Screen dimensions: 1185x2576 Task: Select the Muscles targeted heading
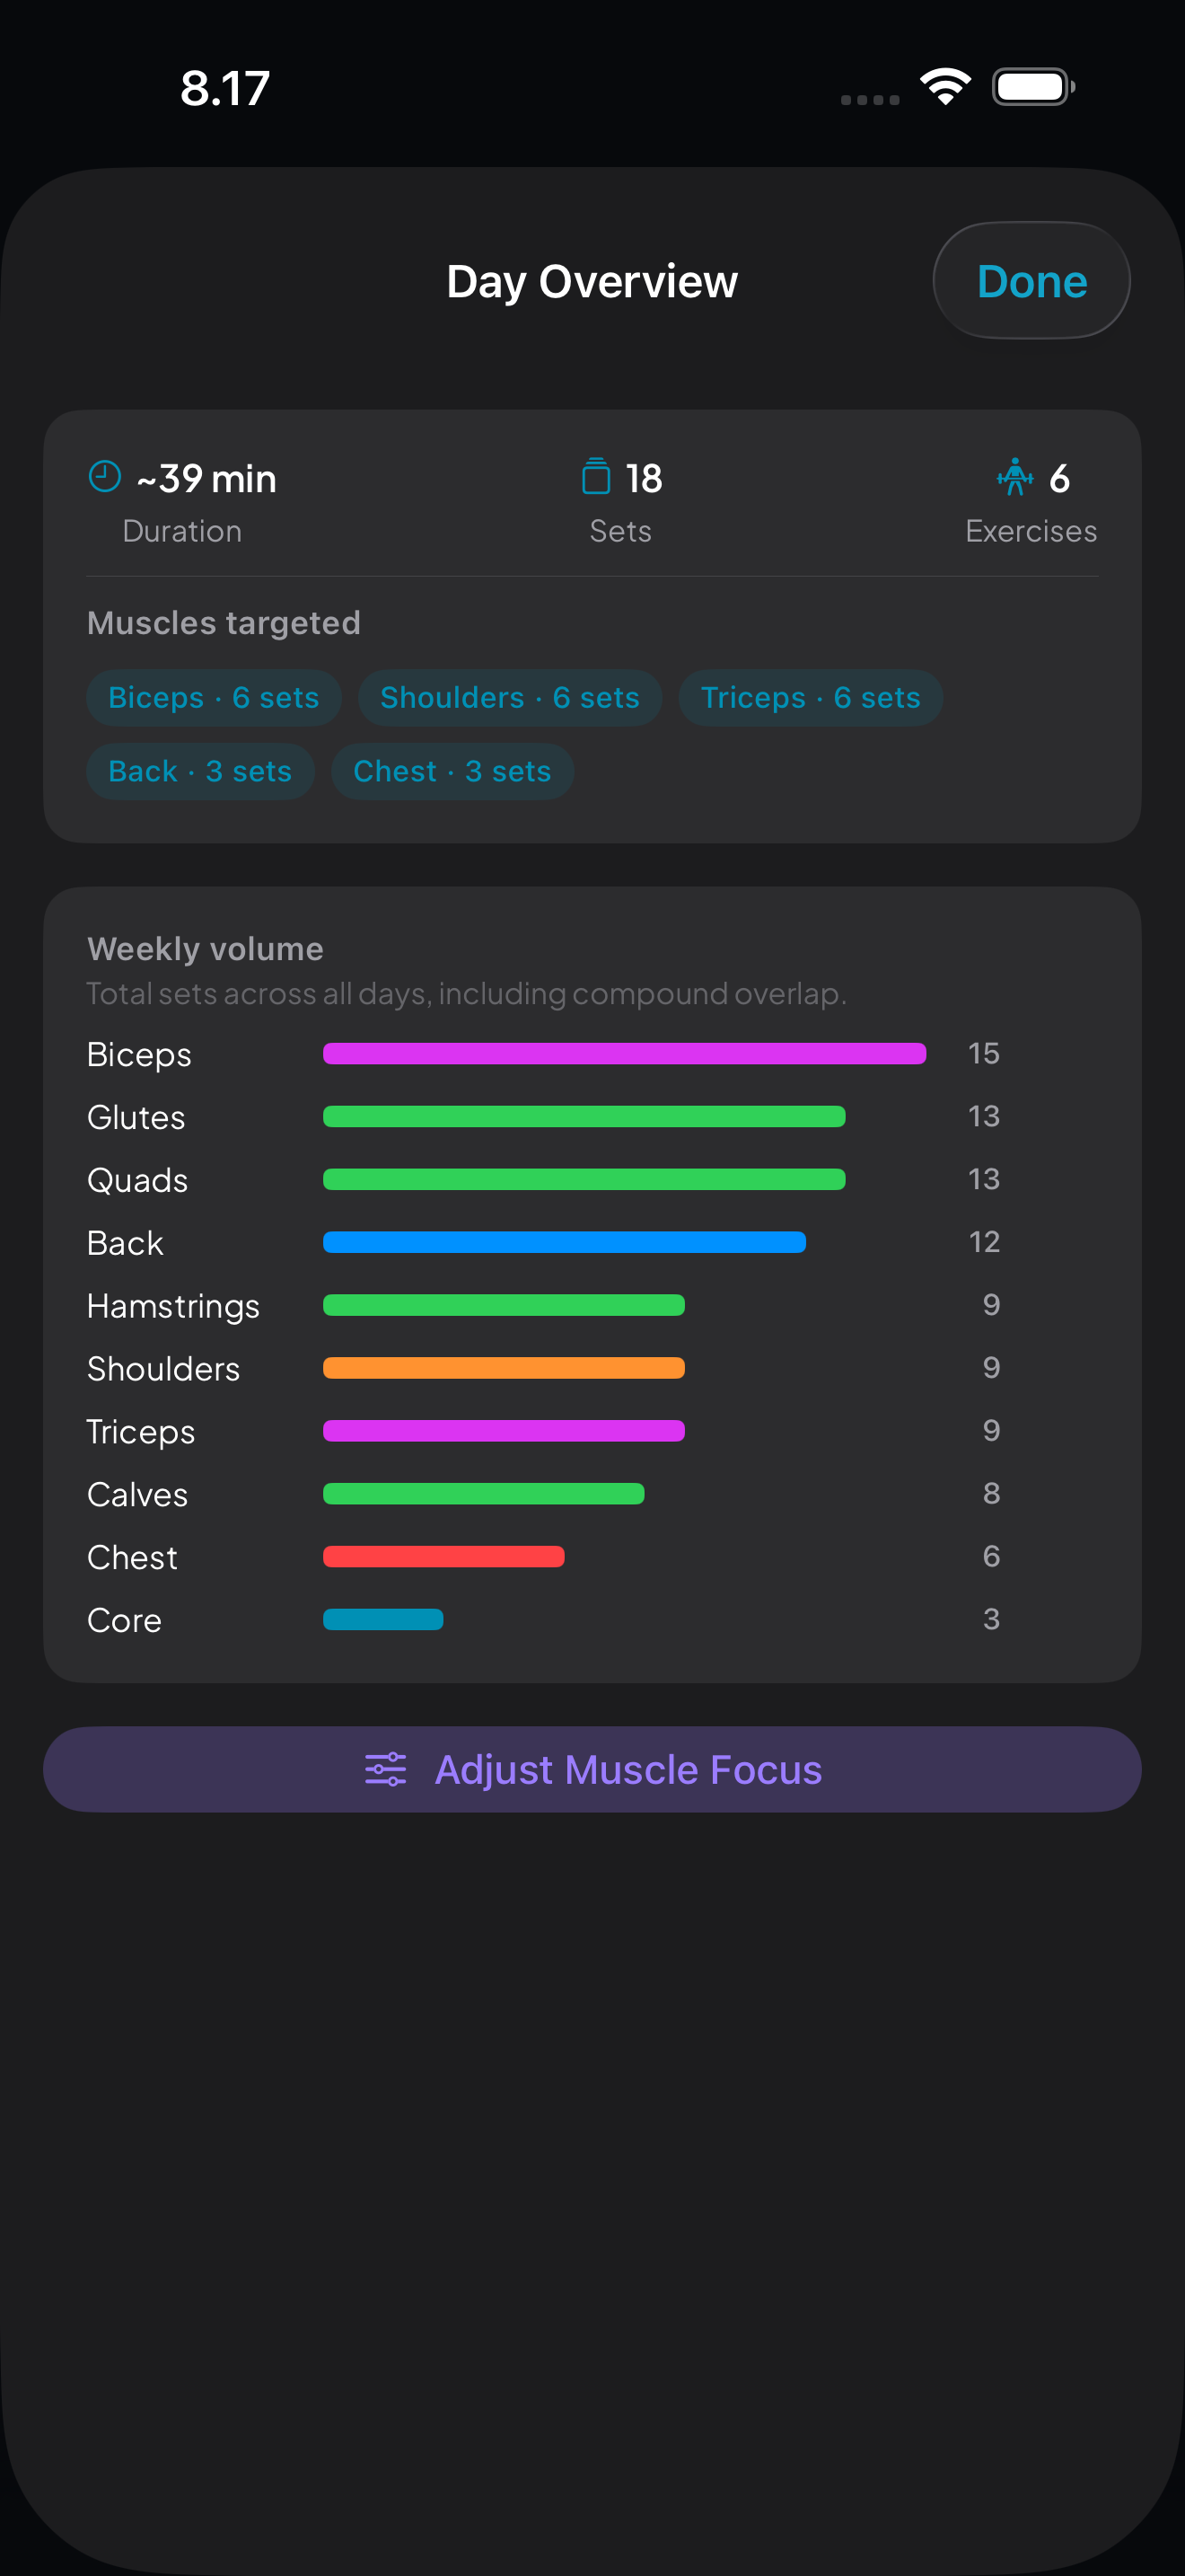(x=224, y=622)
